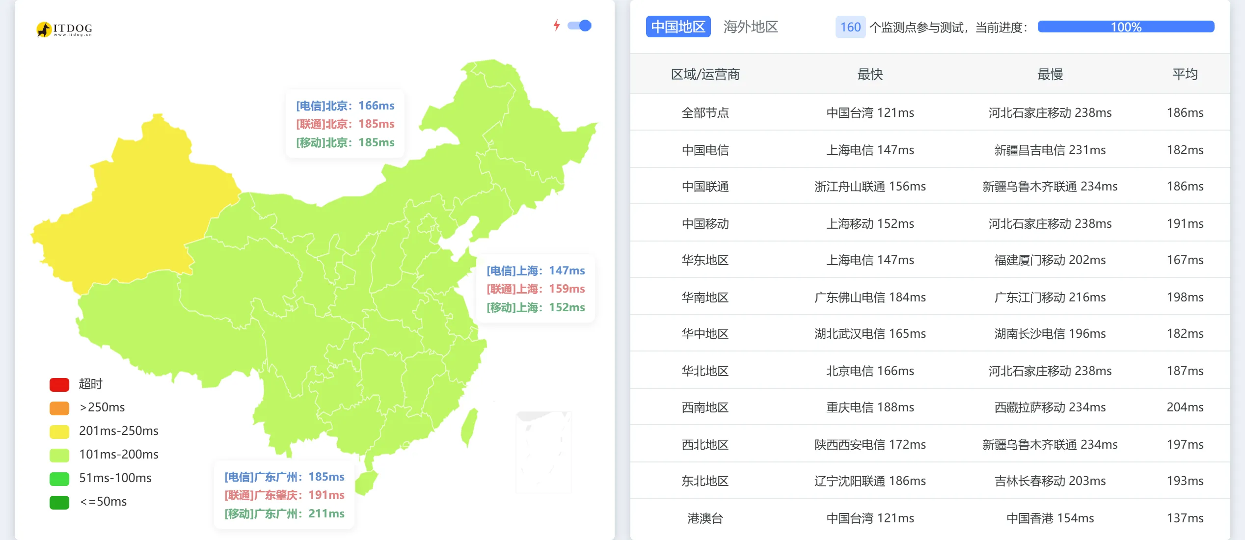Image resolution: width=1245 pixels, height=540 pixels.
Task: Select Taiwan island on the map
Action: point(469,427)
